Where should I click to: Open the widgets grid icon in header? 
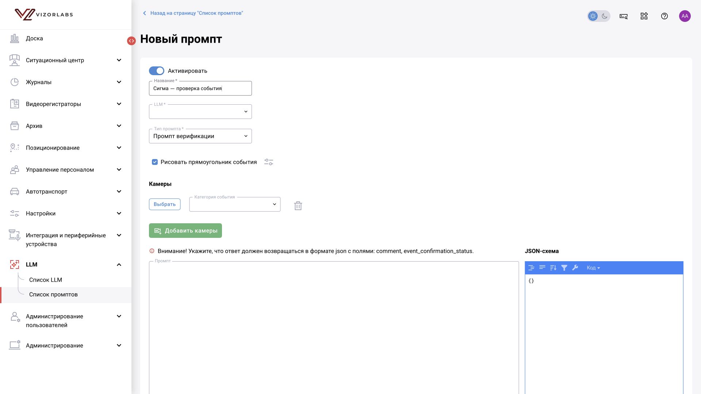pos(644,16)
